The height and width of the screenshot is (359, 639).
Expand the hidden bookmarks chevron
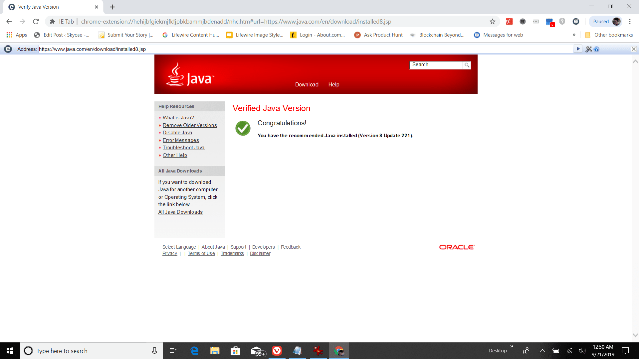[x=574, y=35]
